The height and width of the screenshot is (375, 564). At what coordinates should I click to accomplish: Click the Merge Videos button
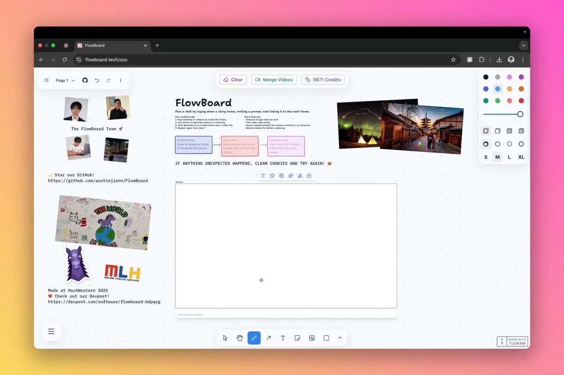pos(274,80)
